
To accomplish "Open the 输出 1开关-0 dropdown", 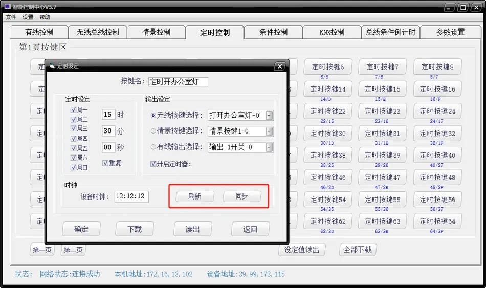I will click(x=269, y=147).
